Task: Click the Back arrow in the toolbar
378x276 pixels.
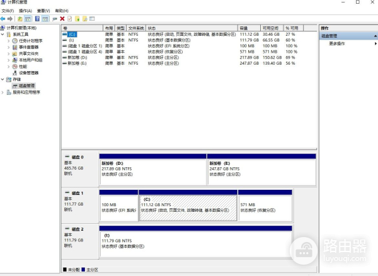Action: pyautogui.click(x=3, y=19)
